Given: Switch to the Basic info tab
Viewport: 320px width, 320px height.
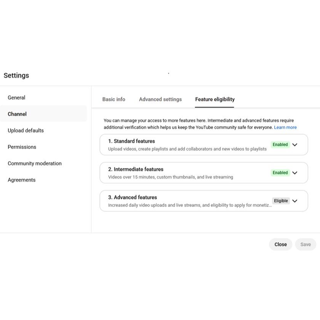Looking at the screenshot, I should point(114,99).
